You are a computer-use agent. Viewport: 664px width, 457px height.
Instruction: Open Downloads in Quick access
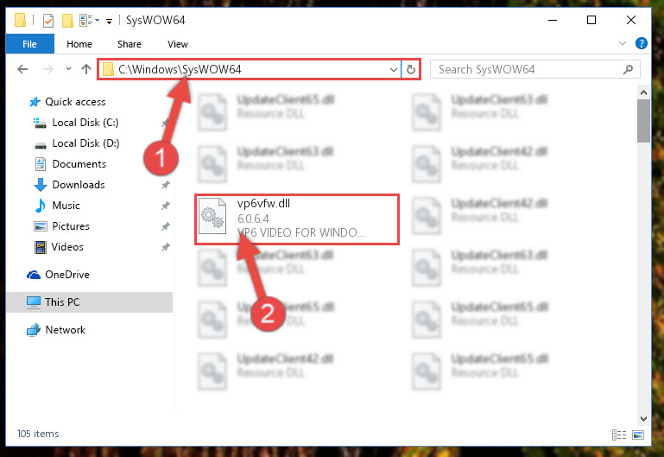pyautogui.click(x=79, y=185)
